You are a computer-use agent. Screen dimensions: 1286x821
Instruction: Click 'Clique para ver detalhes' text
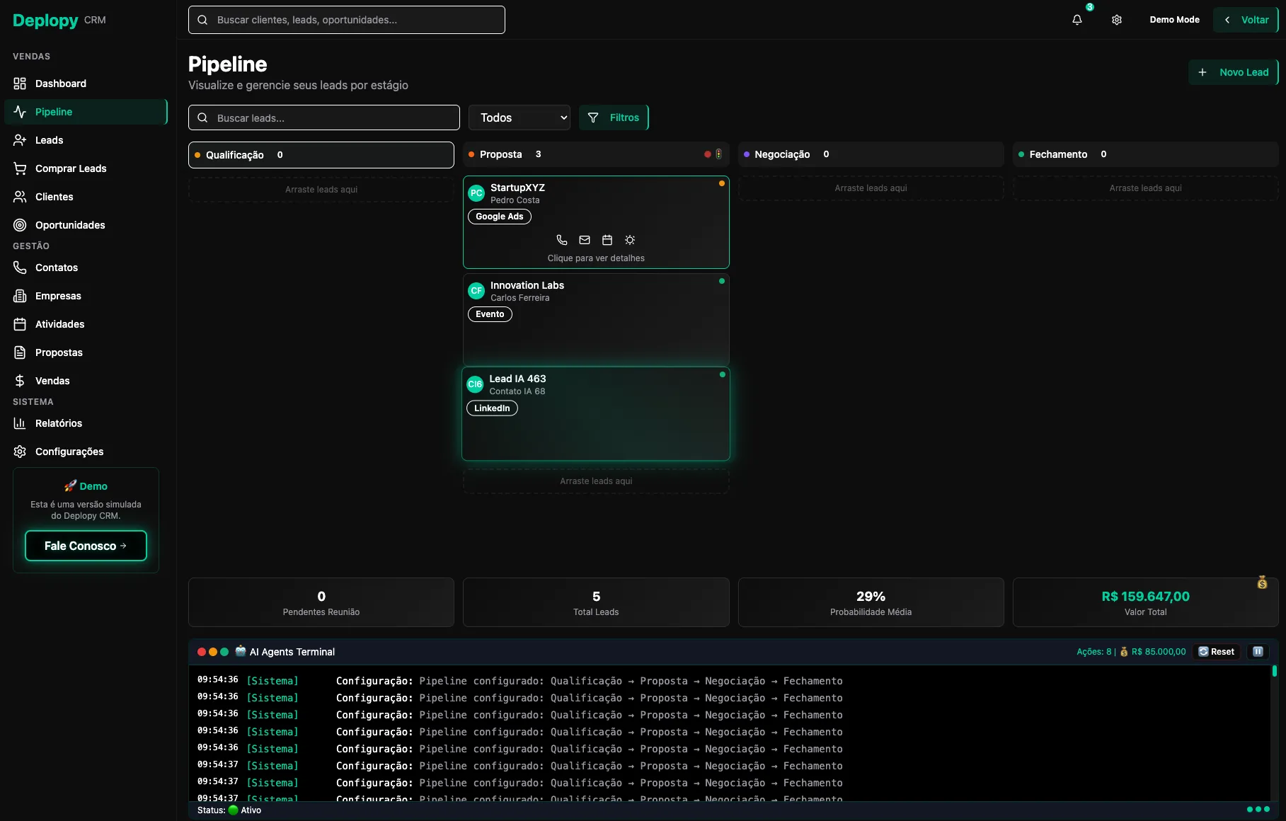tap(596, 258)
